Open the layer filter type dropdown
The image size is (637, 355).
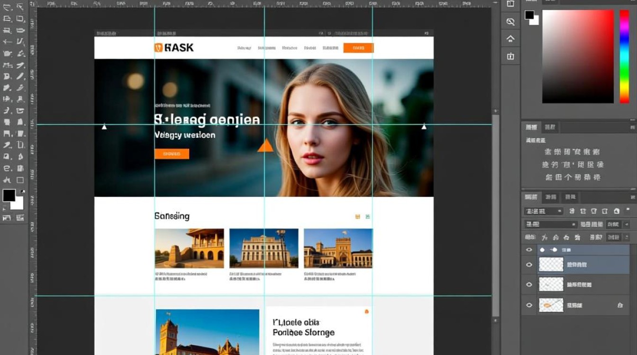(543, 211)
